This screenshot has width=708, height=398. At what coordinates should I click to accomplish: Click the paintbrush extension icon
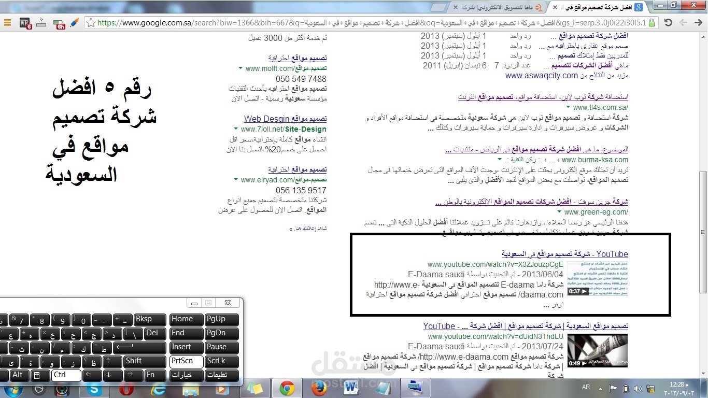coord(75,23)
